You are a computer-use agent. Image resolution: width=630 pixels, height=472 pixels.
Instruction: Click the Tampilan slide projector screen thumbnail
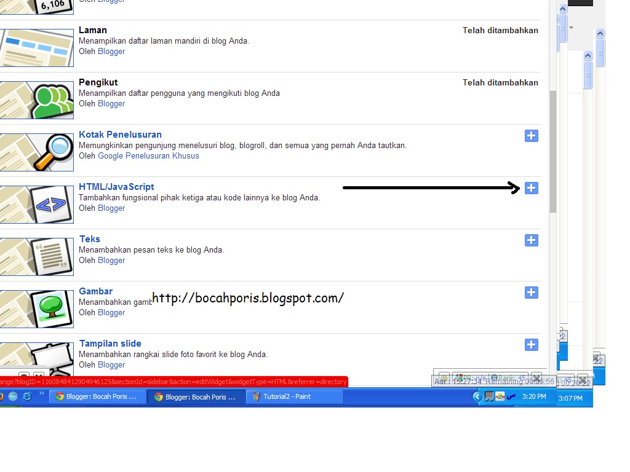pos(36,358)
